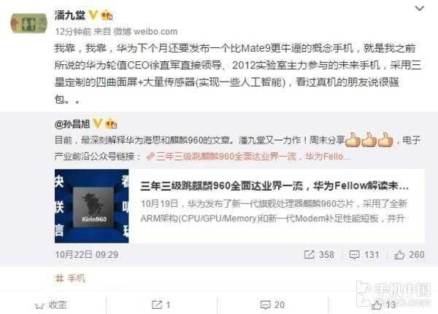
Task: Click the verified V badge beside 孙昌旭
Action: [98, 124]
